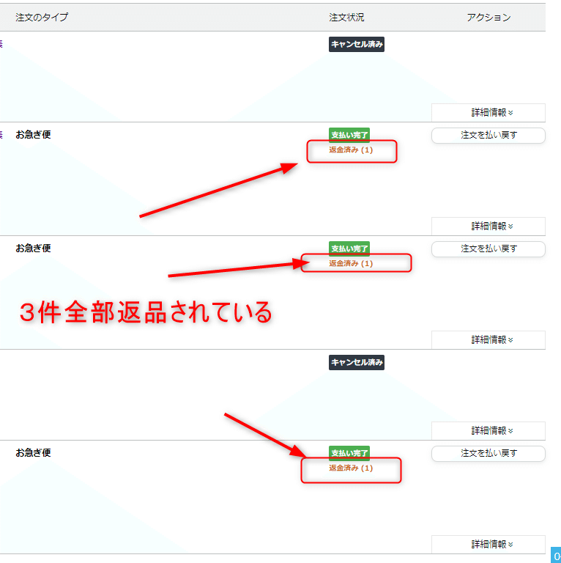Expand 詳細情報 of first お急ぎ便 order
The width and height of the screenshot is (561, 563).
pyautogui.click(x=488, y=227)
